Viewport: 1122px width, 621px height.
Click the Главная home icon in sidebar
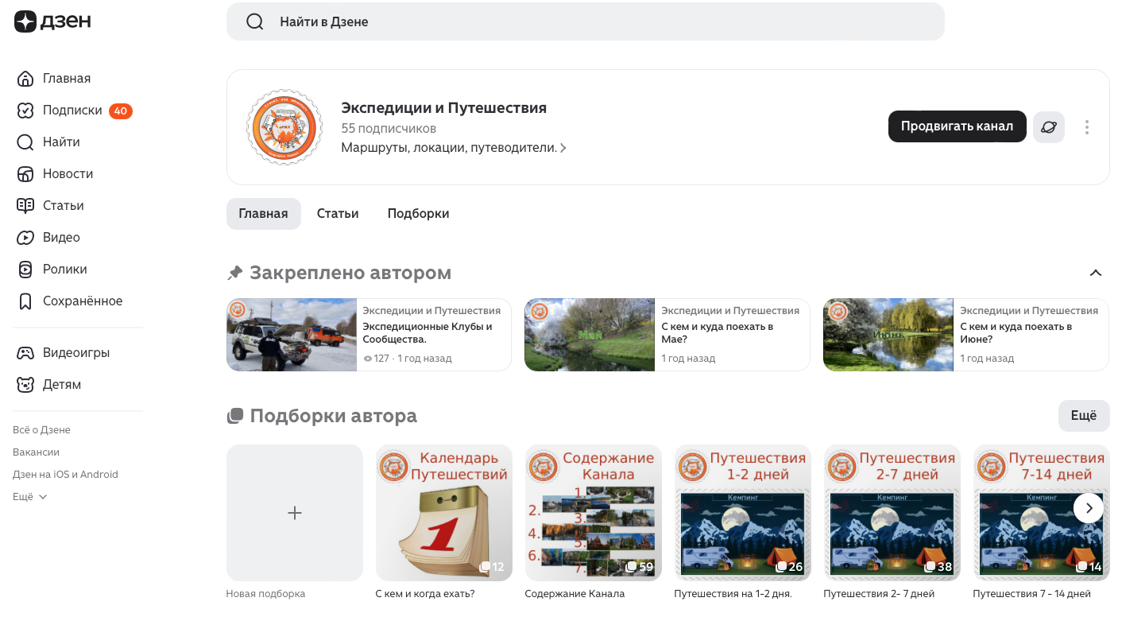25,78
